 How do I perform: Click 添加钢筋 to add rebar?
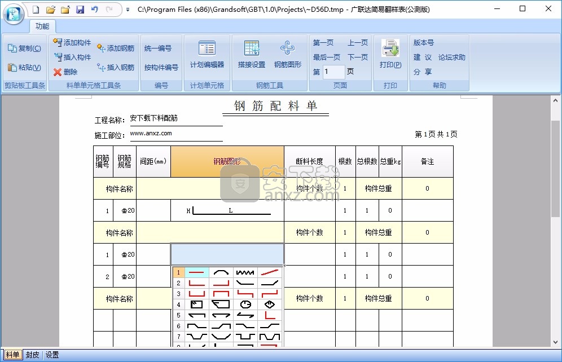116,48
